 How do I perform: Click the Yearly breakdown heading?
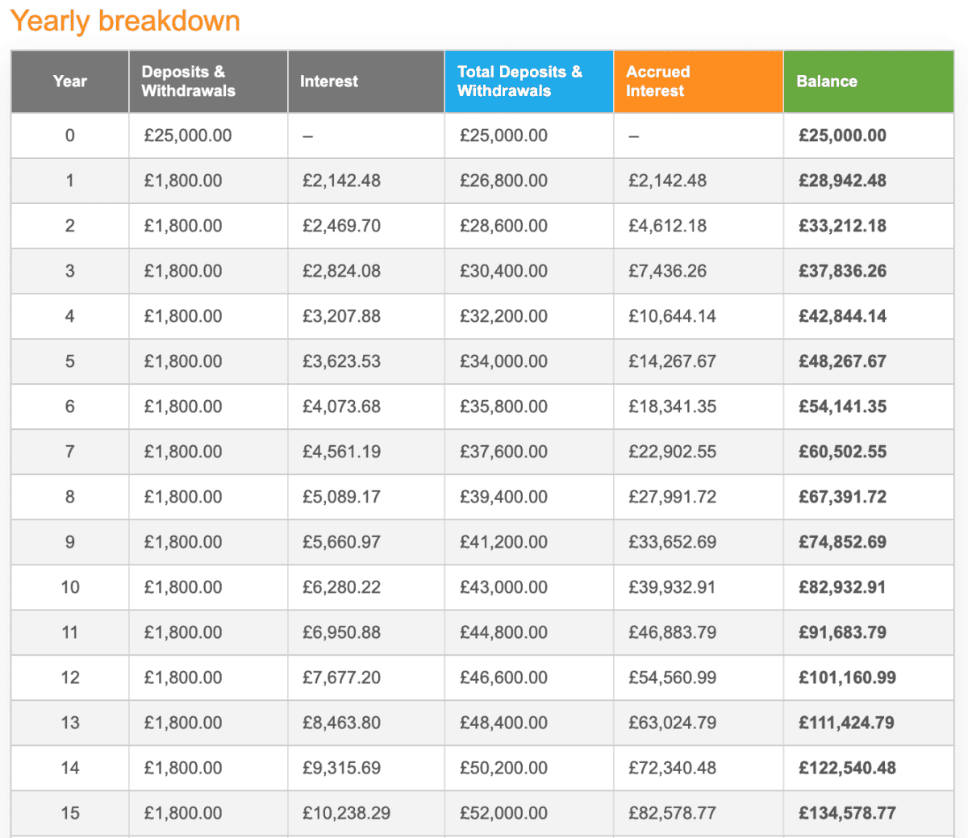[x=125, y=21]
